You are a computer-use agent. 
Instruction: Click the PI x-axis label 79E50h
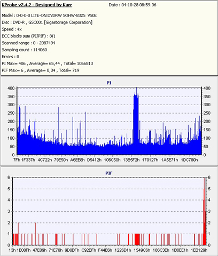[x=61, y=160]
